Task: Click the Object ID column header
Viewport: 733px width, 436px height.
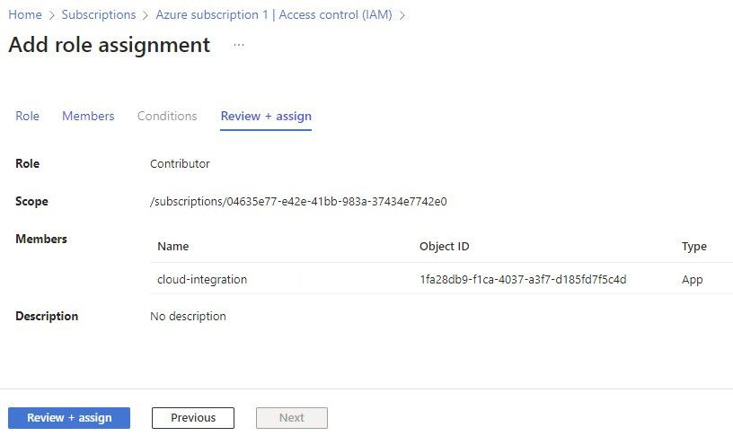Action: (444, 246)
